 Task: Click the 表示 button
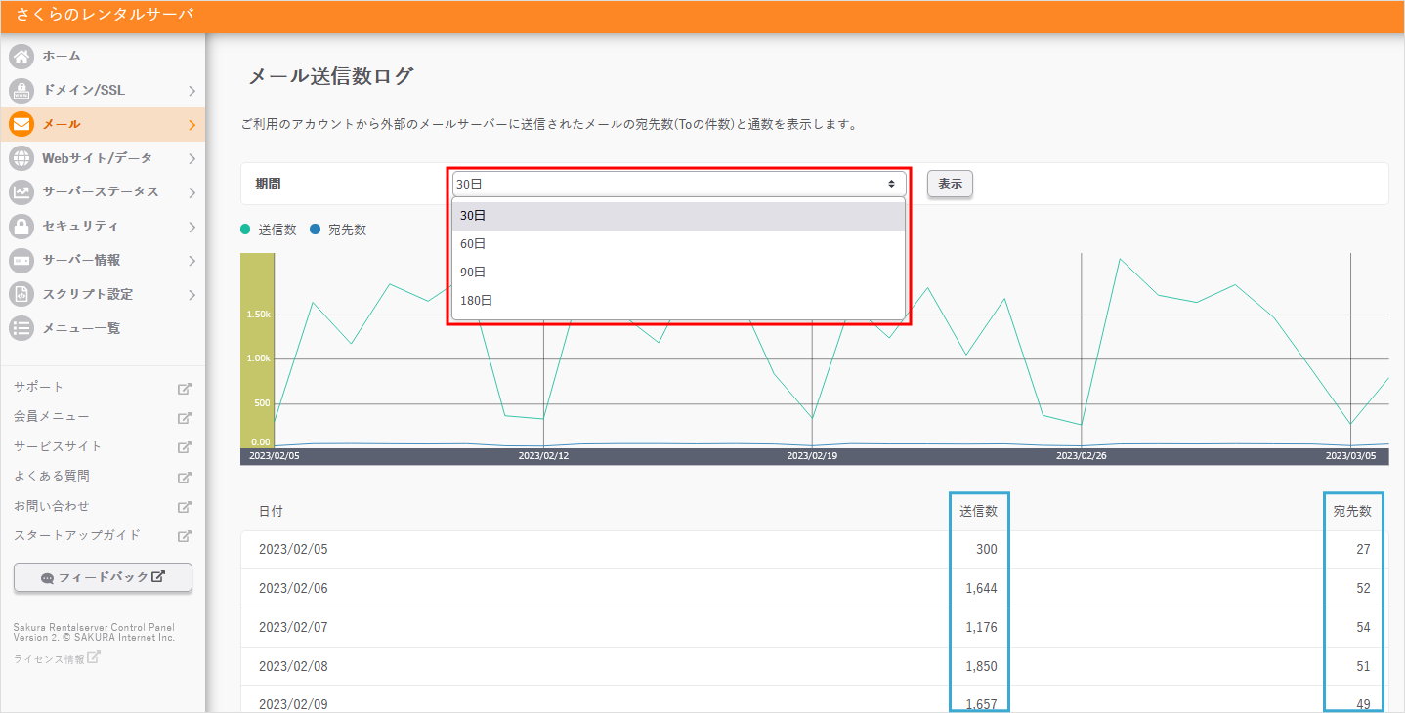click(949, 183)
